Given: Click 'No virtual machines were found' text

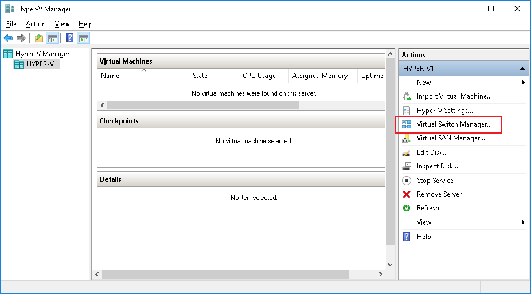Looking at the screenshot, I should pyautogui.click(x=253, y=93).
